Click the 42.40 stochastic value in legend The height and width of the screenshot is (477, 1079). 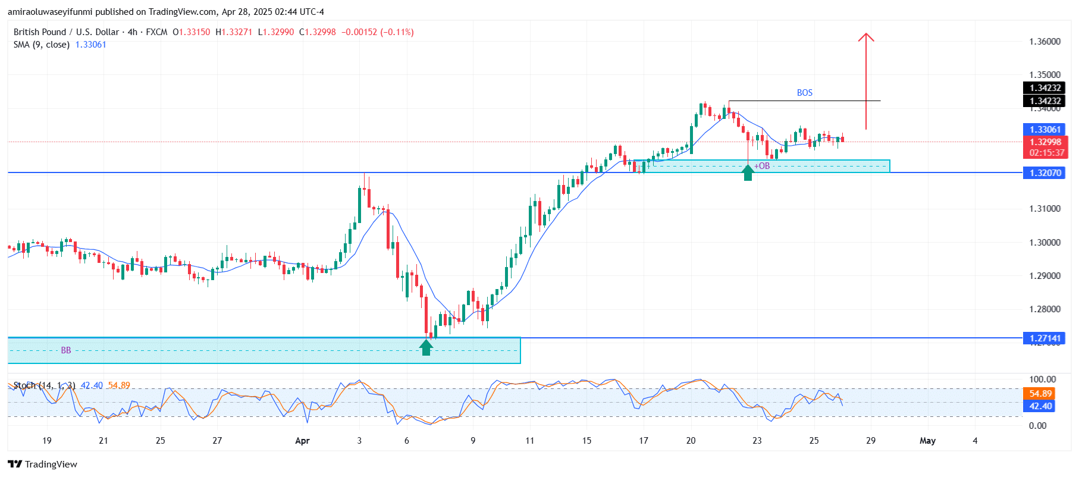pyautogui.click(x=92, y=385)
